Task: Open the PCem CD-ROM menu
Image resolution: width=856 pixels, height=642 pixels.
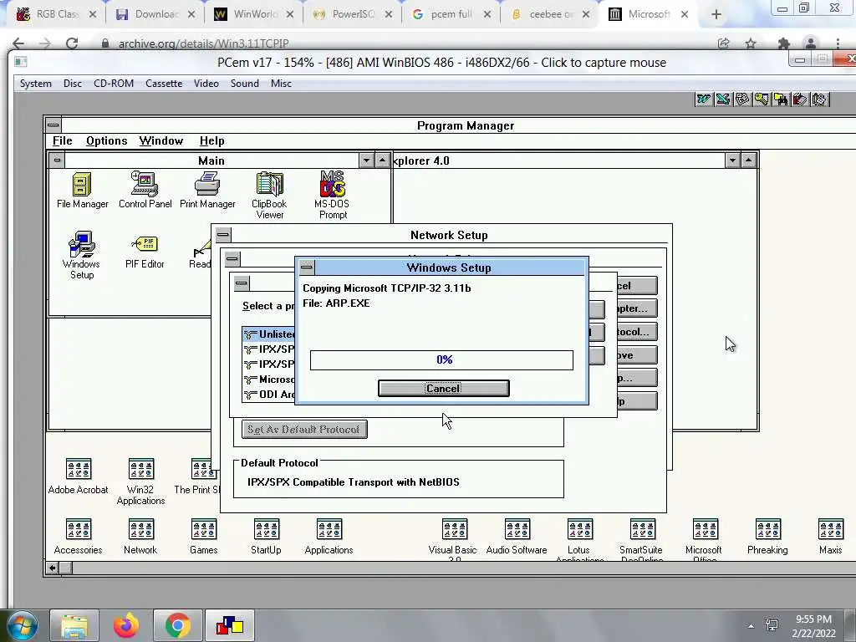Action: 114,84
